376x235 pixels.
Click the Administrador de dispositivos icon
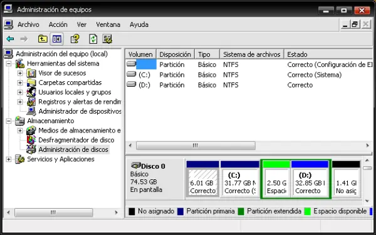click(31, 111)
